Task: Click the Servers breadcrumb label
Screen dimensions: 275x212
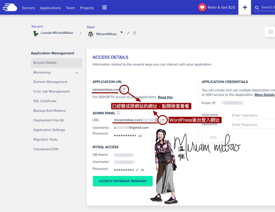Action: [37, 27]
